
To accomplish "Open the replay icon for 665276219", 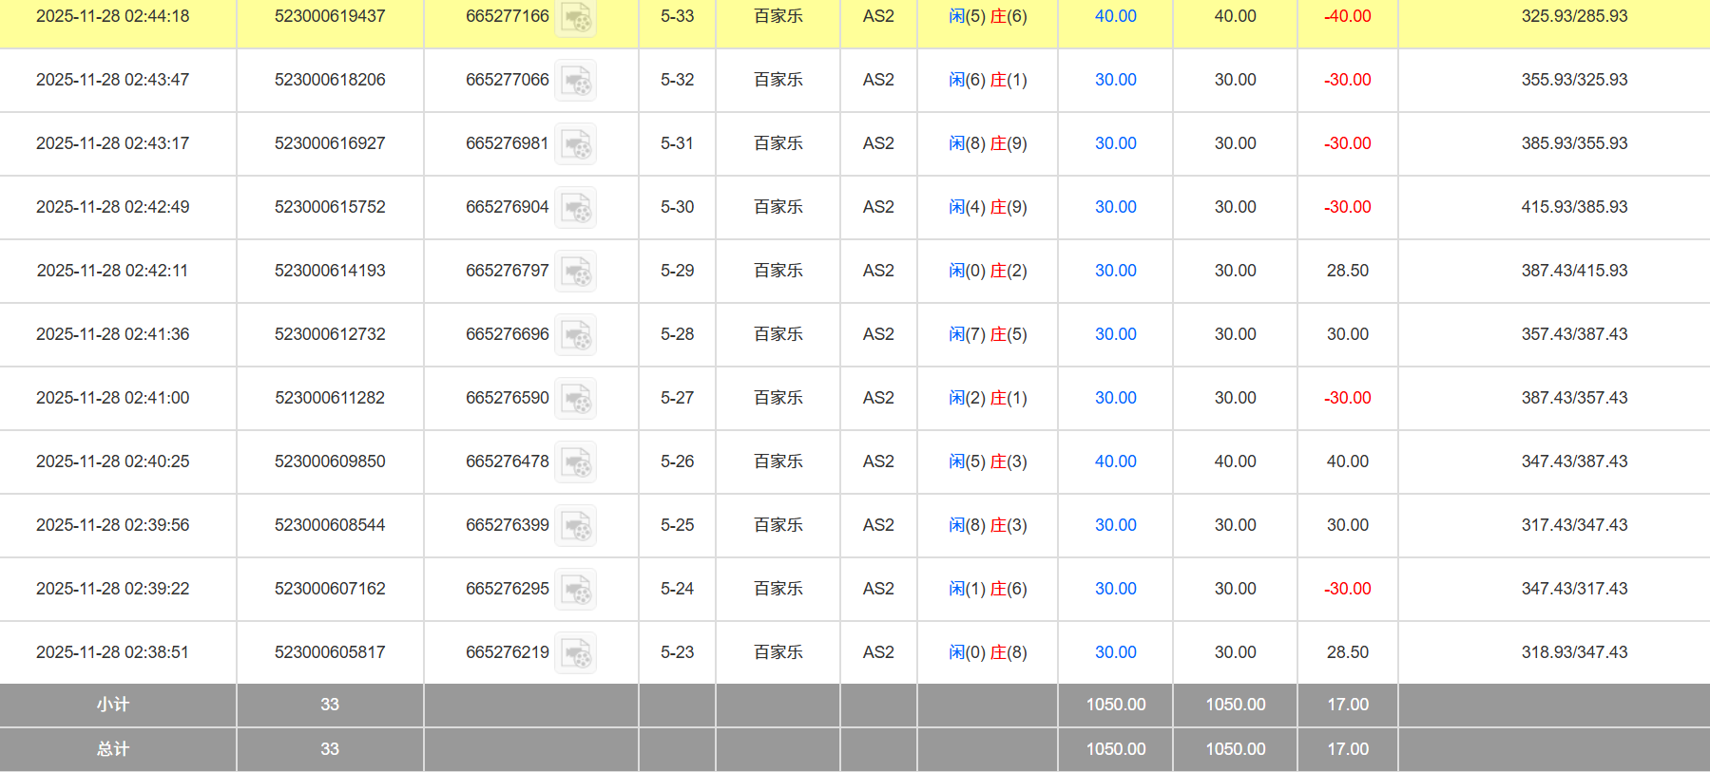I will click(576, 653).
